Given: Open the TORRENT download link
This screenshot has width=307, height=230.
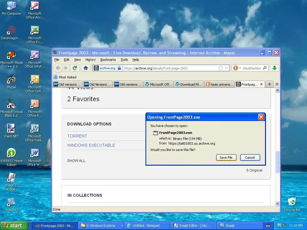Looking at the screenshot, I should click(x=77, y=136).
